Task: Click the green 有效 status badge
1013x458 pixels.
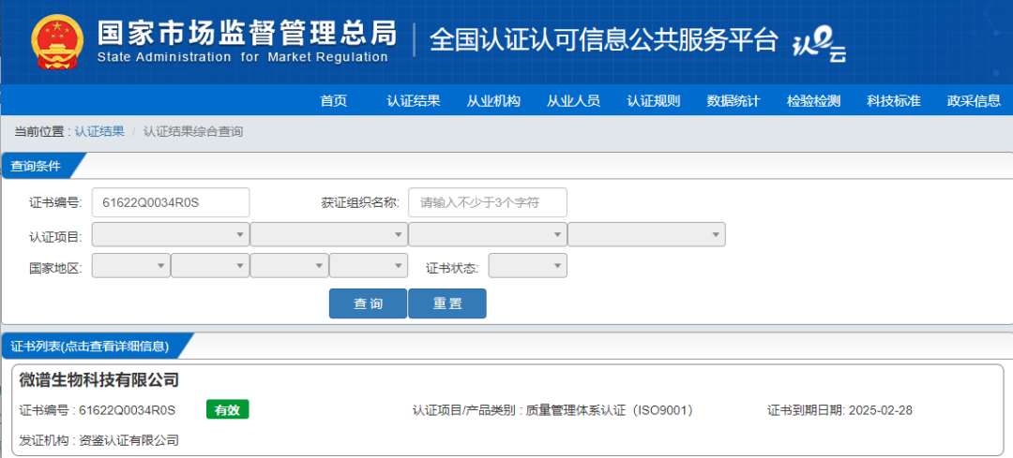Action: coord(227,409)
